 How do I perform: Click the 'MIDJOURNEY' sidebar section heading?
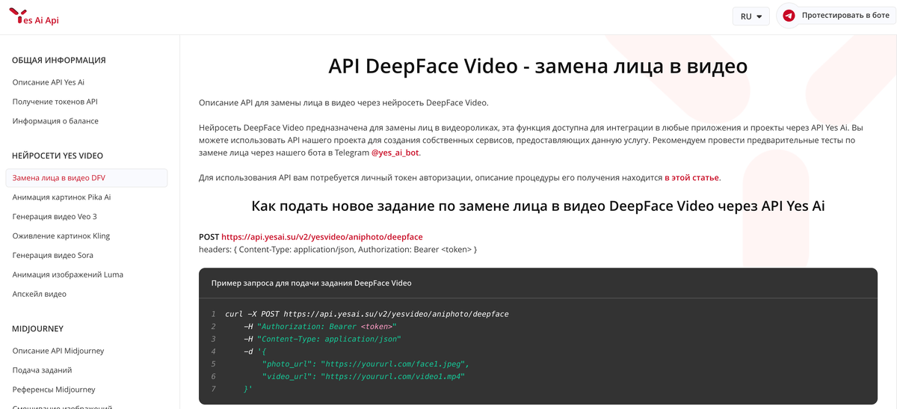pyautogui.click(x=37, y=329)
